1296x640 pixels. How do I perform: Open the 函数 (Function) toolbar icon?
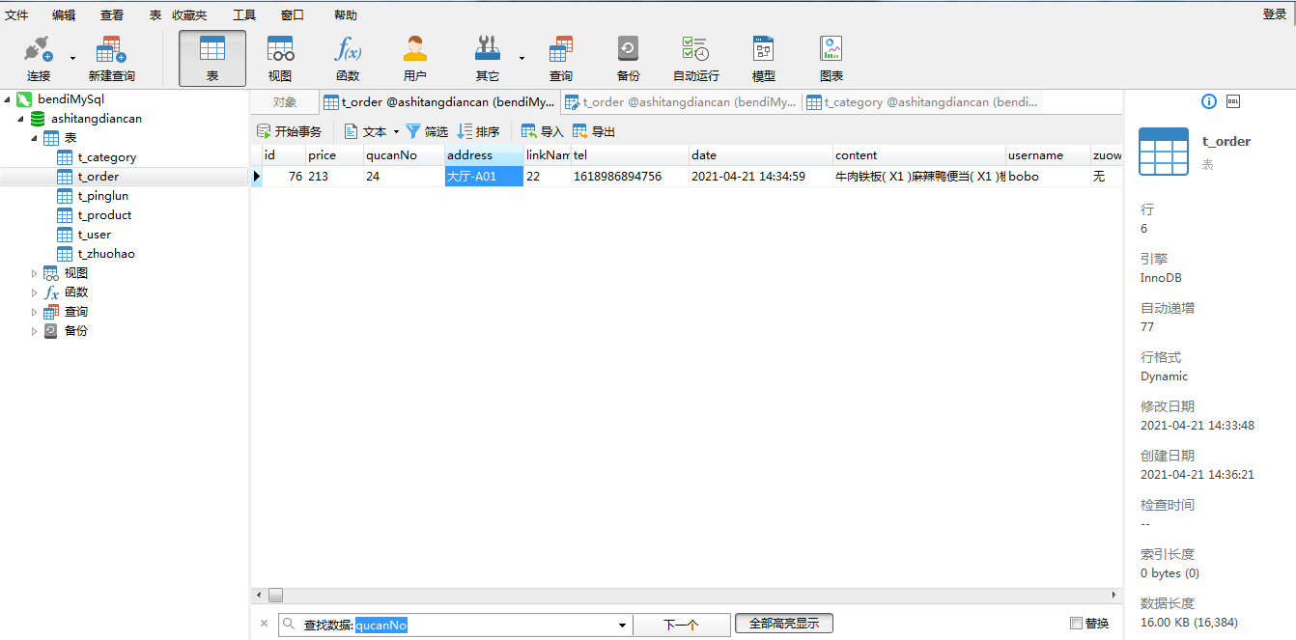tap(348, 58)
